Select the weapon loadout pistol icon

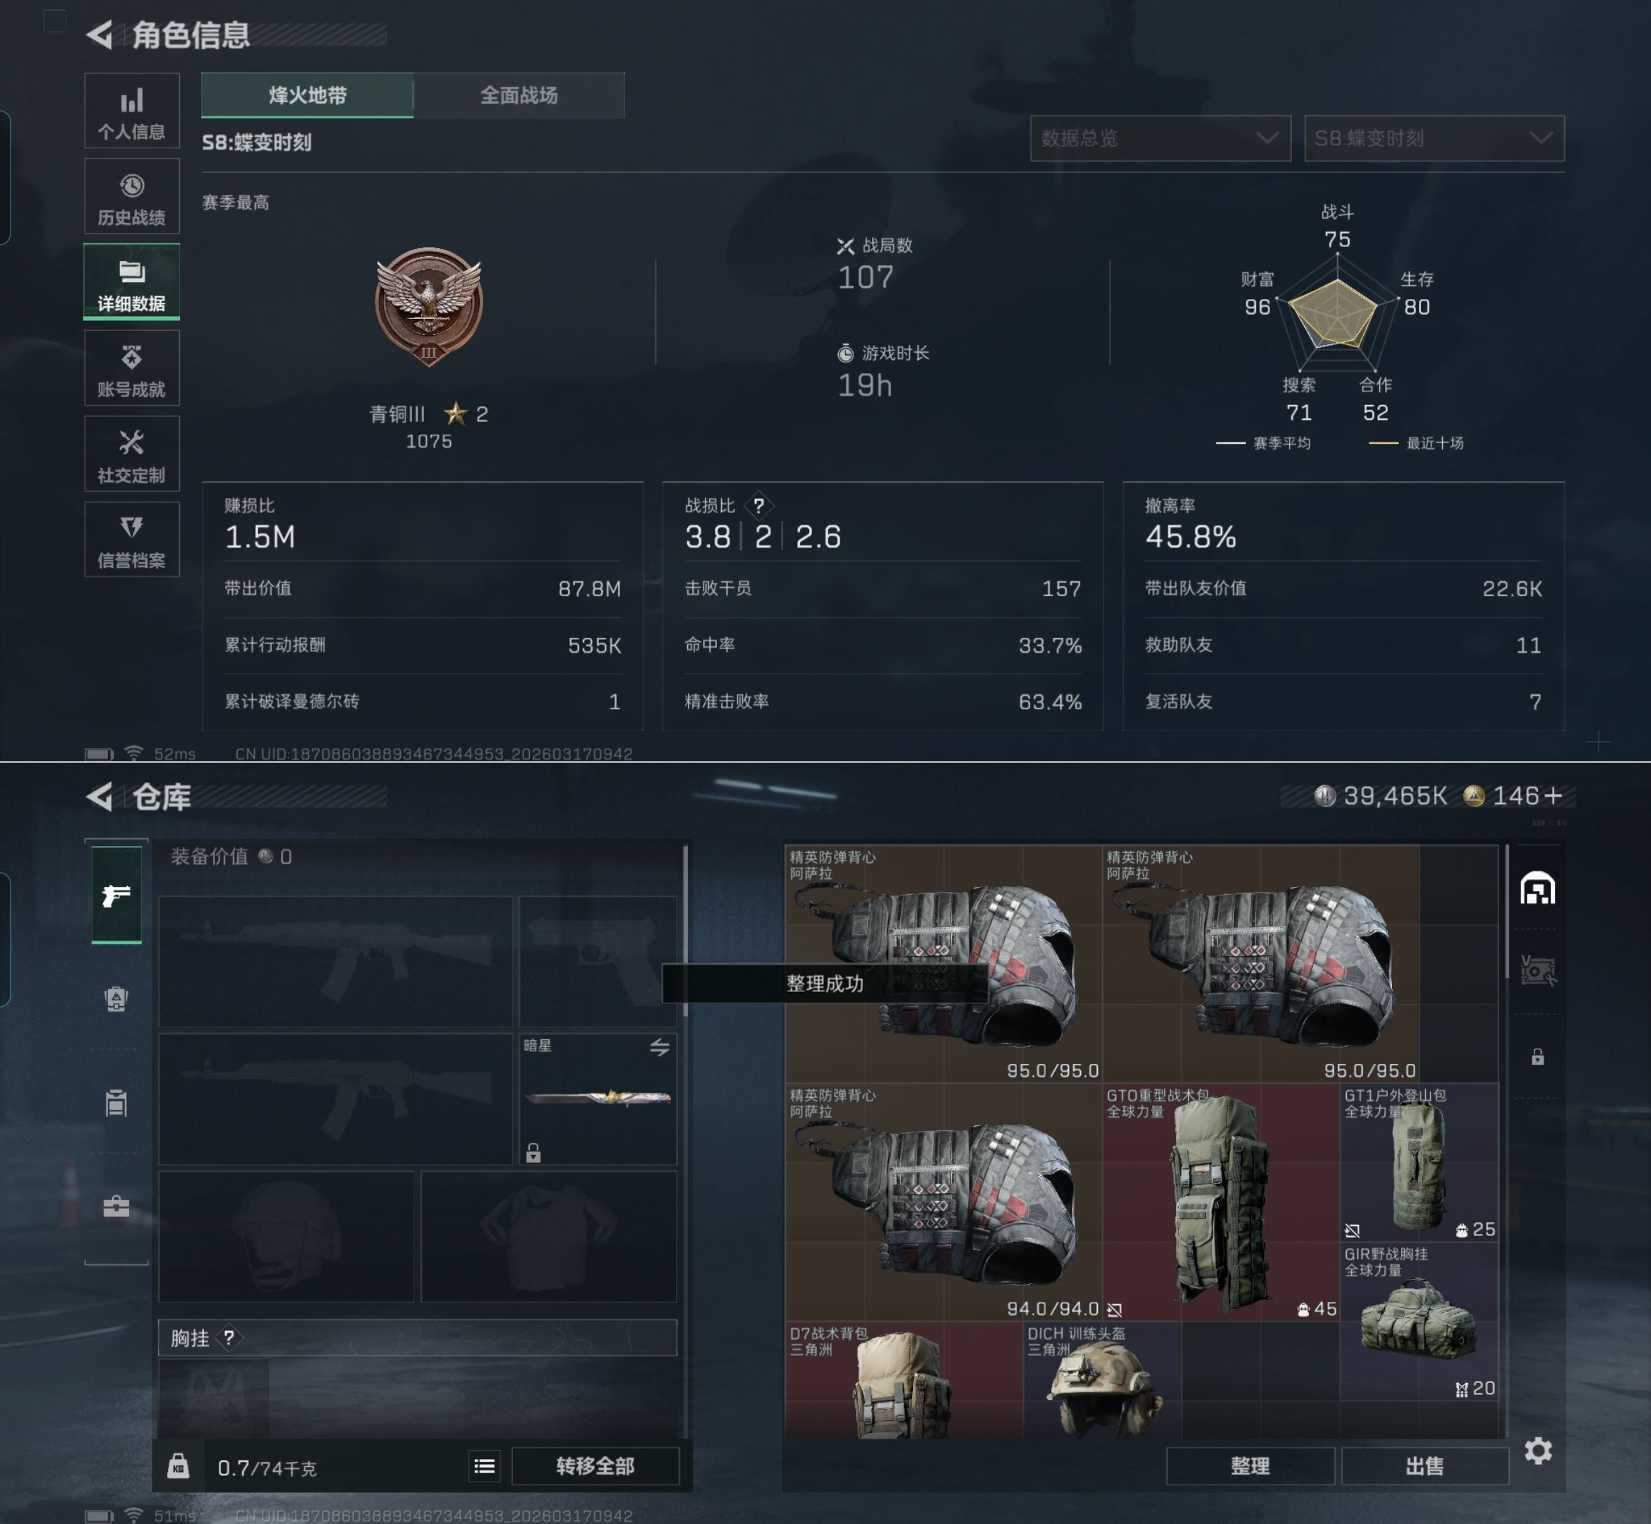(x=116, y=895)
